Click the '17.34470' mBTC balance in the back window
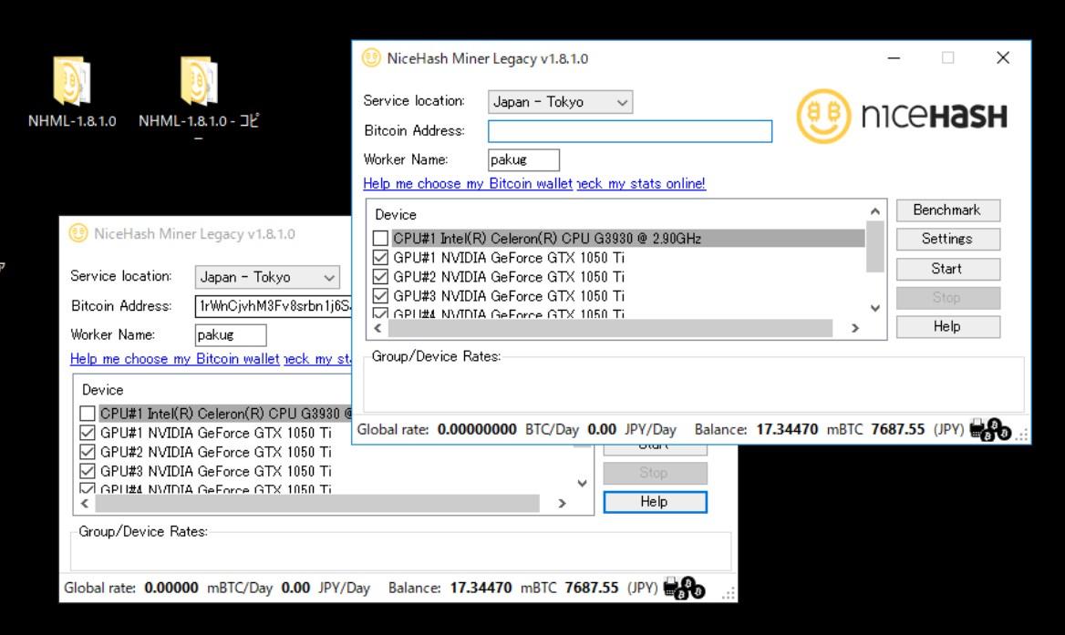This screenshot has height=635, width=1065. [481, 588]
